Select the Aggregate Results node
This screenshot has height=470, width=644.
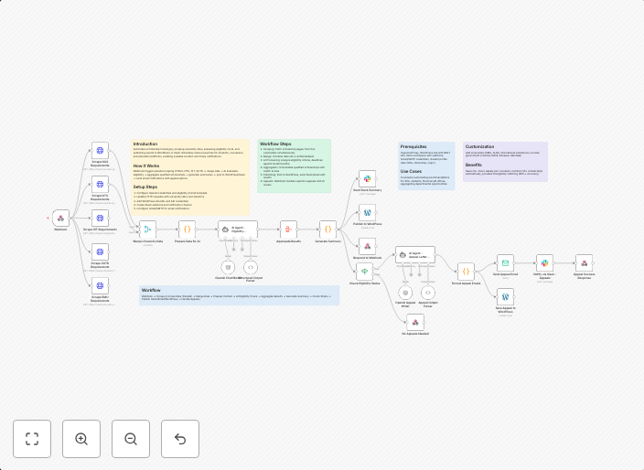pos(288,230)
